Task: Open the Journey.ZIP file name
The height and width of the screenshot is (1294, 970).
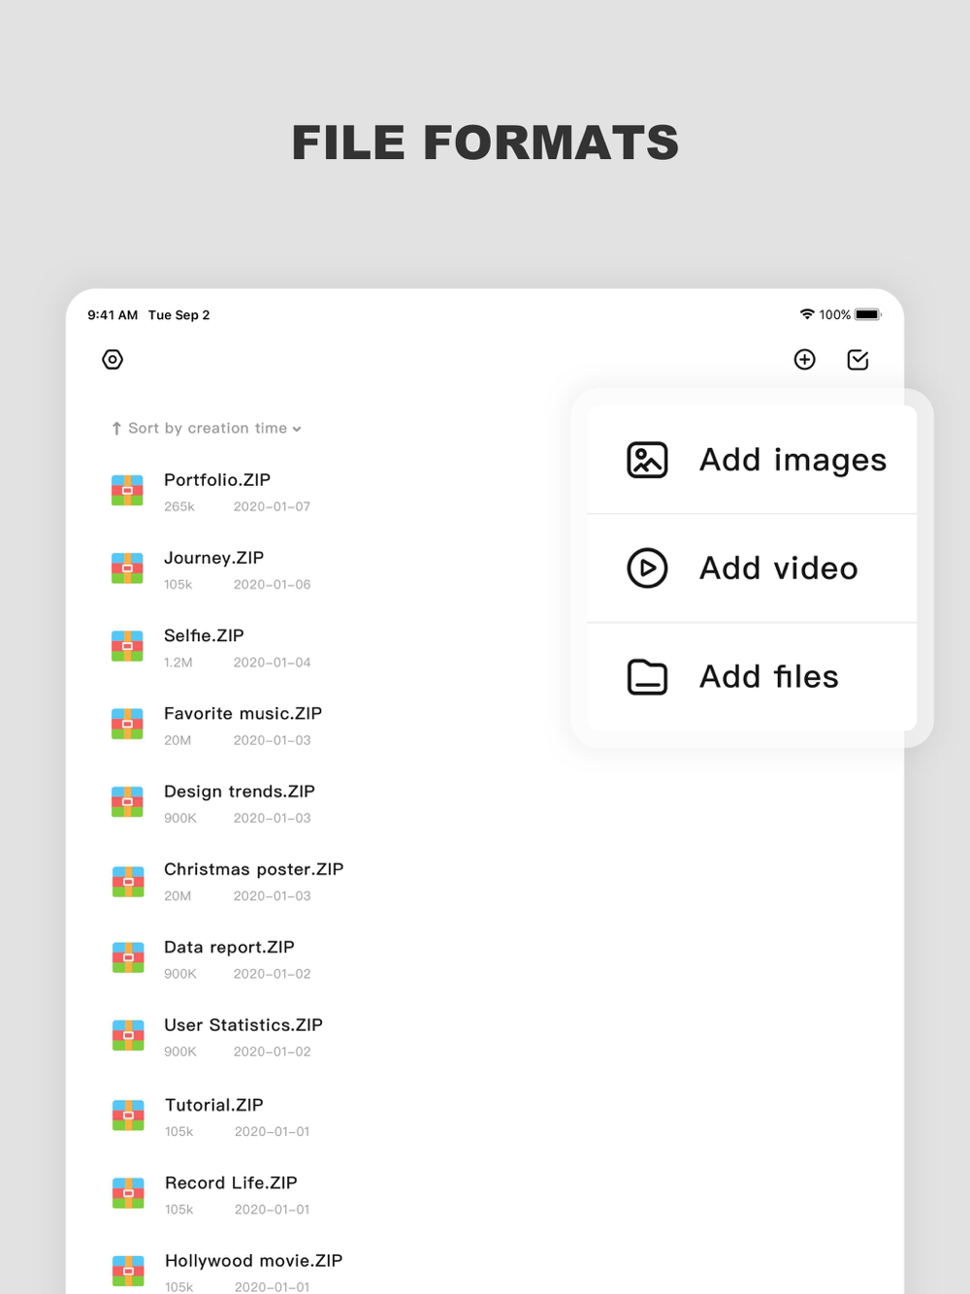Action: tap(213, 558)
